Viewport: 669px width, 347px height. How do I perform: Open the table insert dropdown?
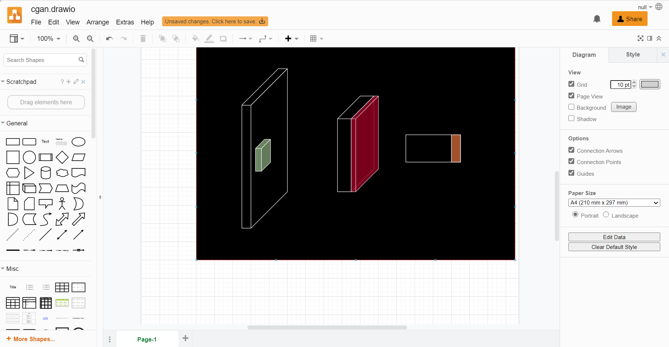pos(317,39)
